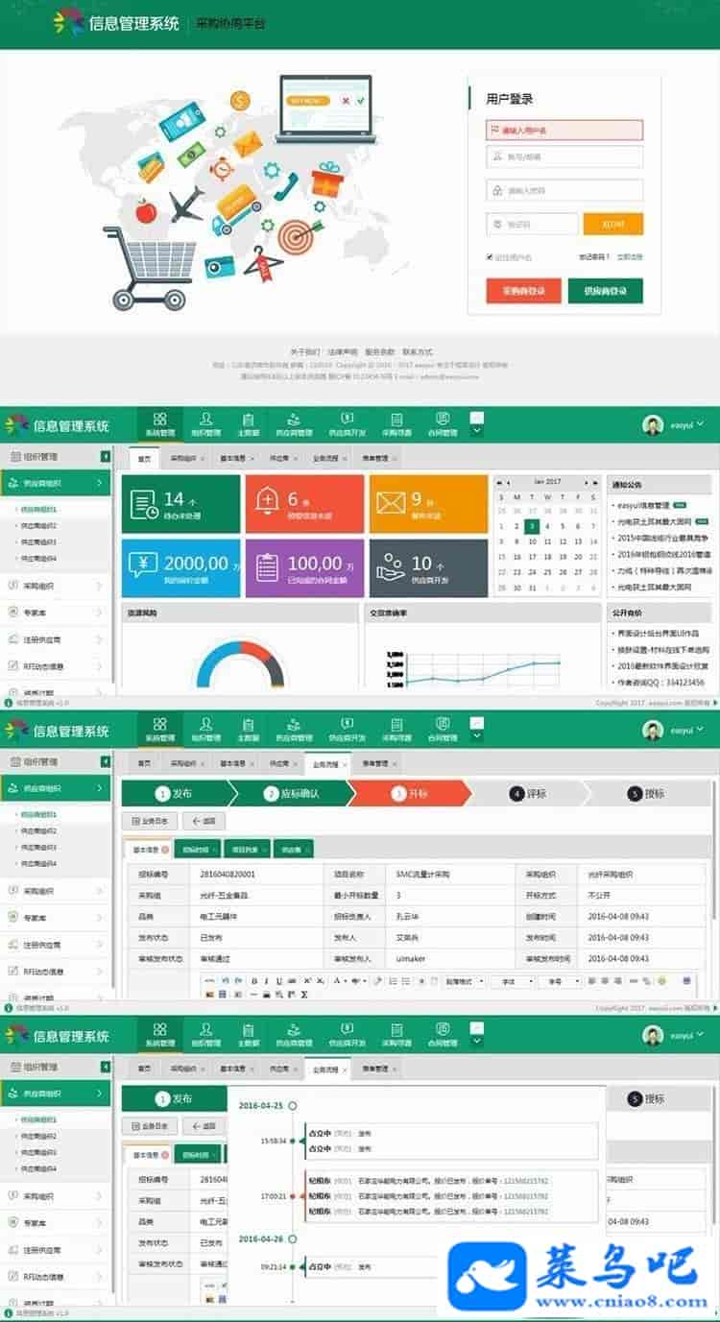The image size is (720, 1322).
Task: Switch to 首页 tab on dashboard screen
Action: pyautogui.click(x=144, y=459)
